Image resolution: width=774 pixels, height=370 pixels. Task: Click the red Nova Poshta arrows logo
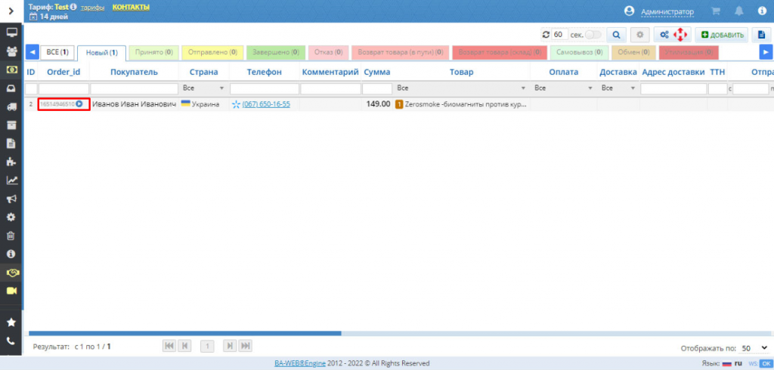pos(680,35)
